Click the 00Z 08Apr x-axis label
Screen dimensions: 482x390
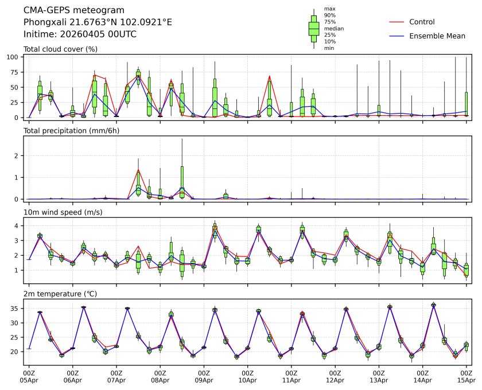(x=160, y=376)
